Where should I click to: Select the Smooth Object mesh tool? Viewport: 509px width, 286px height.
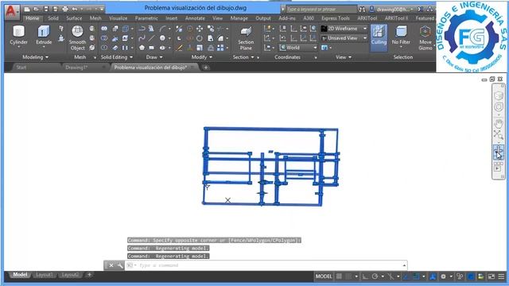(77, 37)
